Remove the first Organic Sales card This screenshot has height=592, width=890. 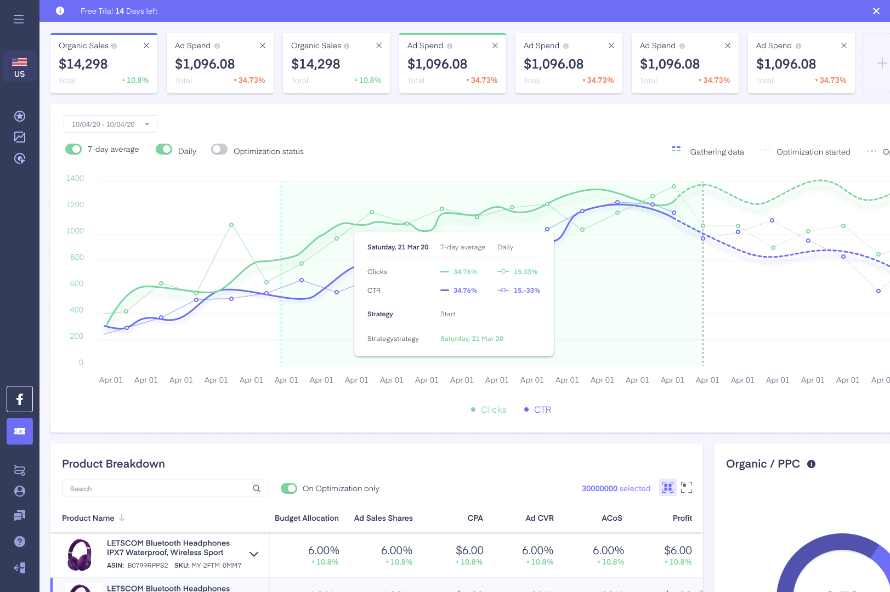pos(146,45)
